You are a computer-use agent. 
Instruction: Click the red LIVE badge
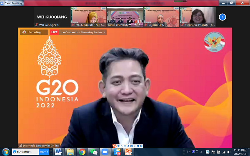[x=54, y=32]
